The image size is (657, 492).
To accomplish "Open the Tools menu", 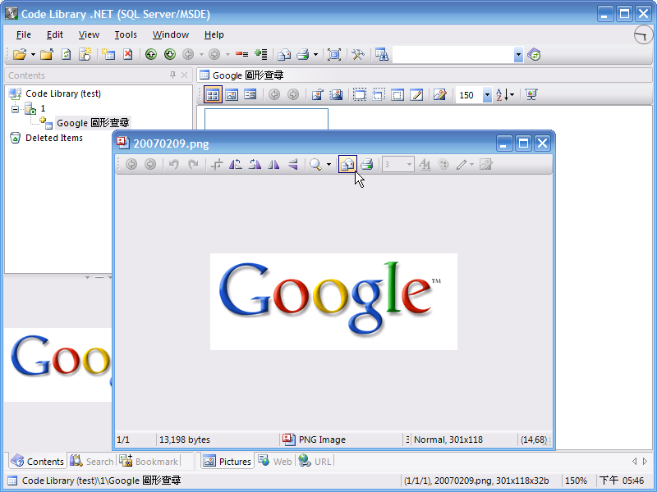I will pos(126,34).
